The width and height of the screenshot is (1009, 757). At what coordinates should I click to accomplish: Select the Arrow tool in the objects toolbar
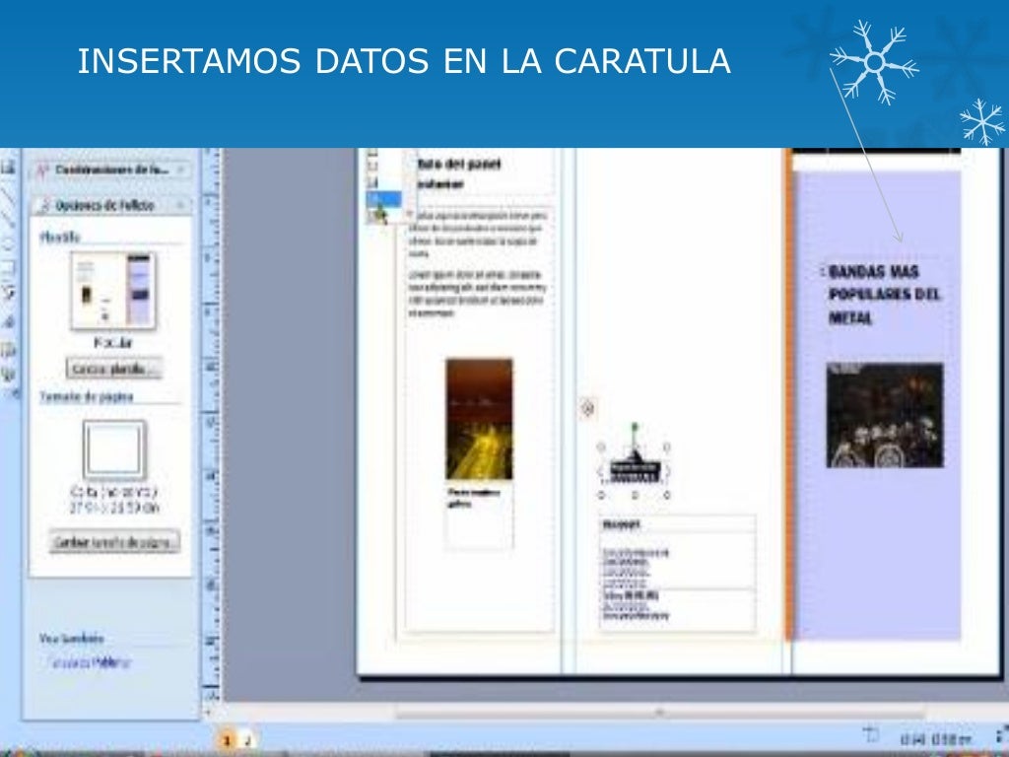click(7, 218)
